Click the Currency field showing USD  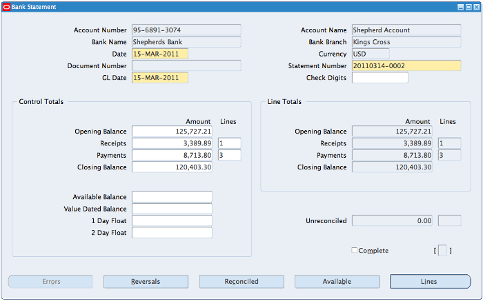[371, 54]
